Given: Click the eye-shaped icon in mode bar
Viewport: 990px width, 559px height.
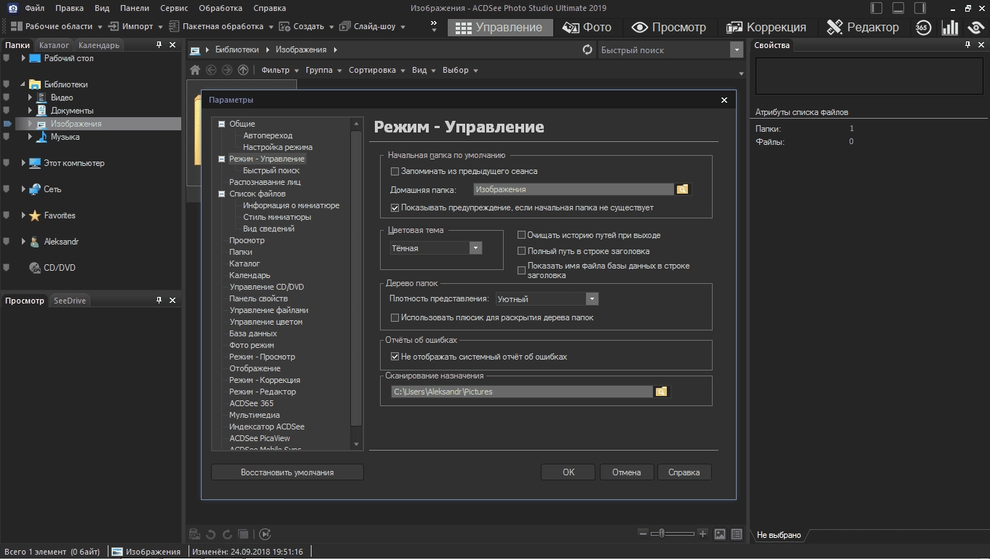Looking at the screenshot, I should (976, 28).
